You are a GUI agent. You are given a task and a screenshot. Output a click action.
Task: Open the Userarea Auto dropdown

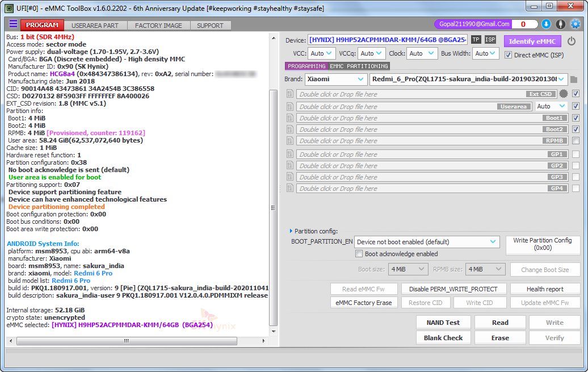coord(551,106)
